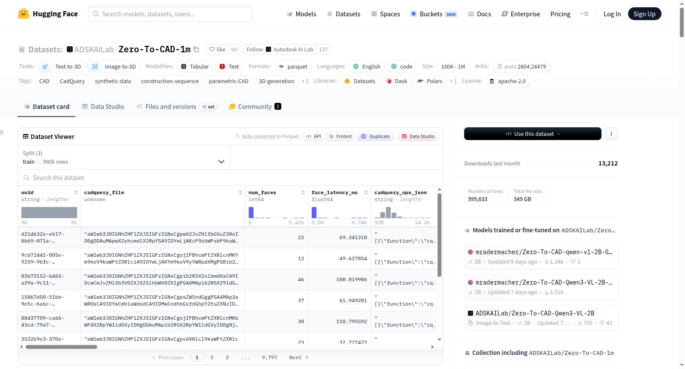
Task: Click the CadQuery tag
Action: (x=72, y=81)
